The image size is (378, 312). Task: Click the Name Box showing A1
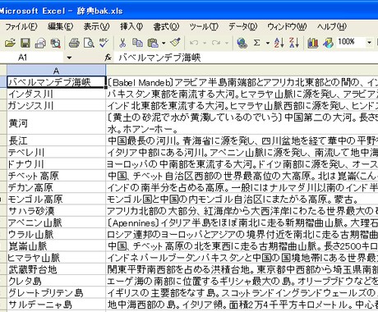[x=32, y=57]
